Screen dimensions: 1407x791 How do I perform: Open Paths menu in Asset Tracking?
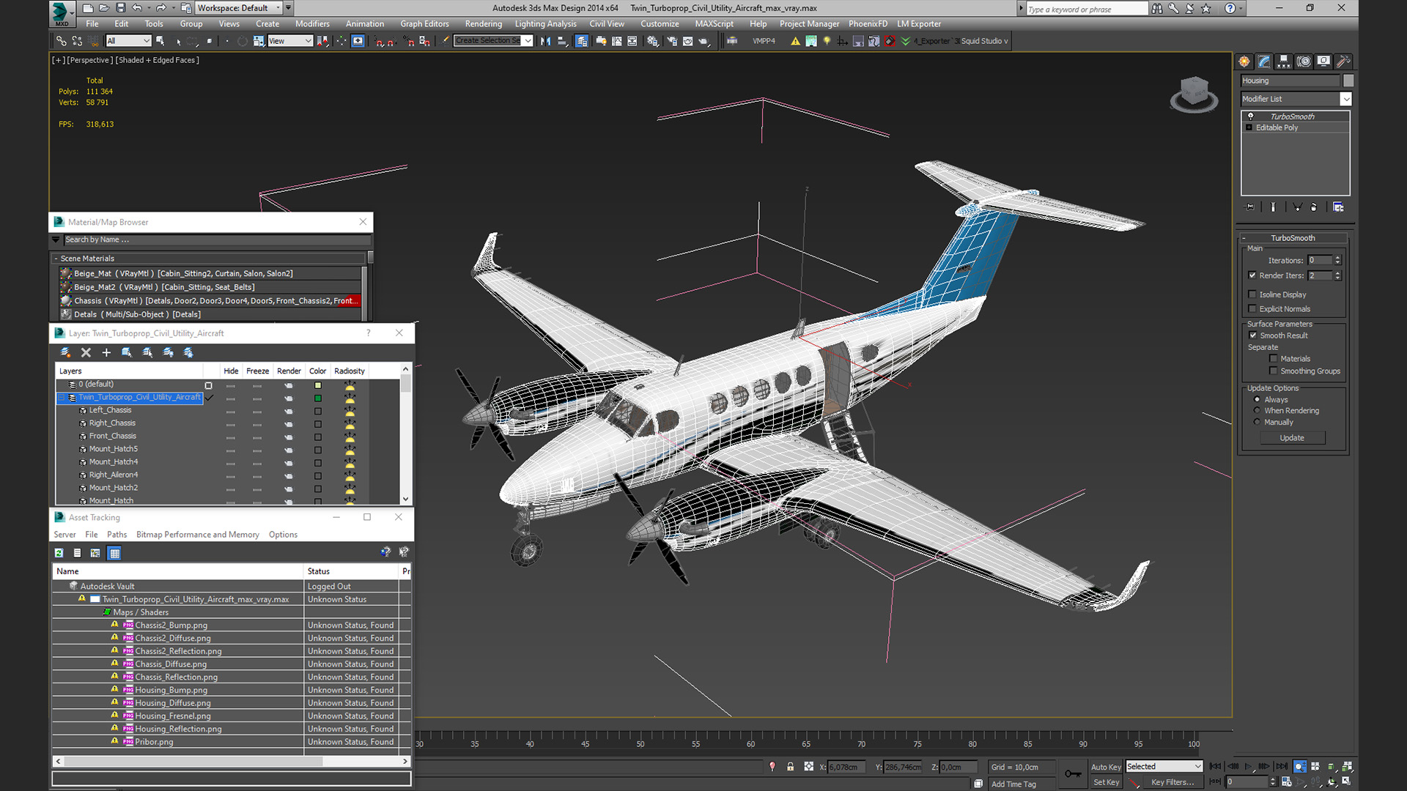(x=117, y=535)
